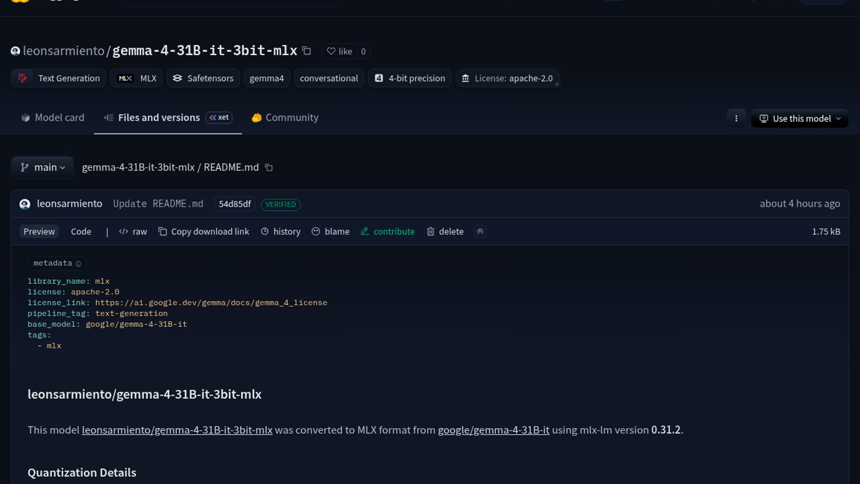View file history
This screenshot has width=860, height=484.
(x=281, y=232)
